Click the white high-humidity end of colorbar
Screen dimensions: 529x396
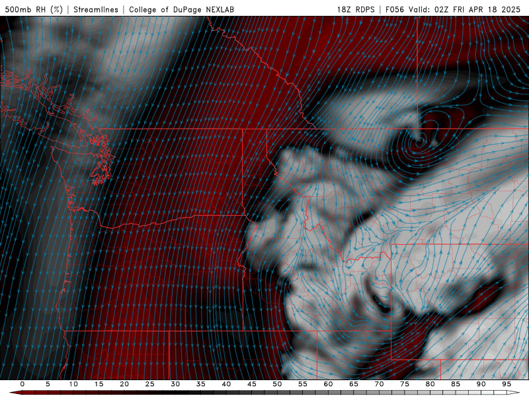[x=514, y=393]
